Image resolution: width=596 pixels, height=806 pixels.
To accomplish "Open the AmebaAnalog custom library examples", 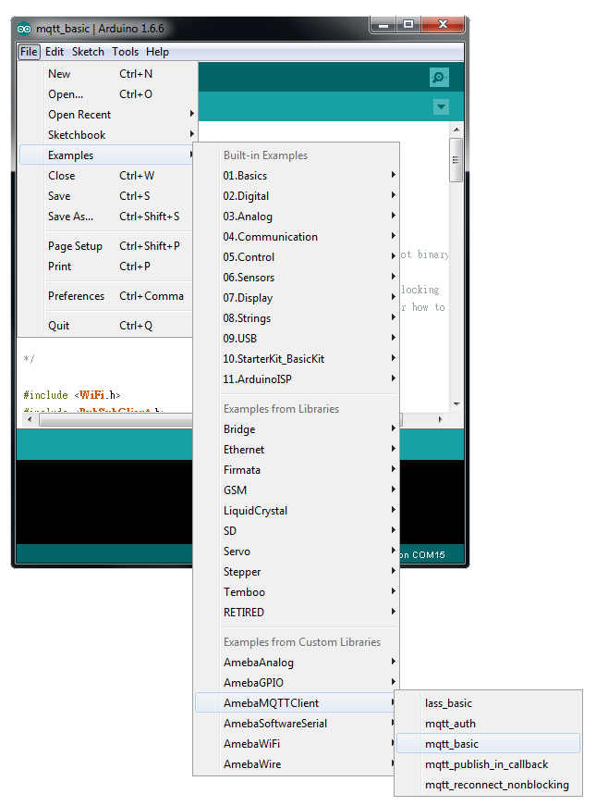I will (x=297, y=663).
